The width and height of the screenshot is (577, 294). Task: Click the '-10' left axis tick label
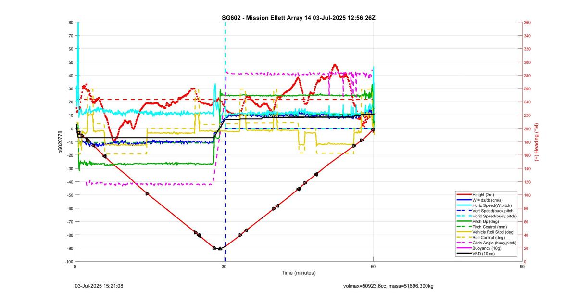(x=69, y=142)
